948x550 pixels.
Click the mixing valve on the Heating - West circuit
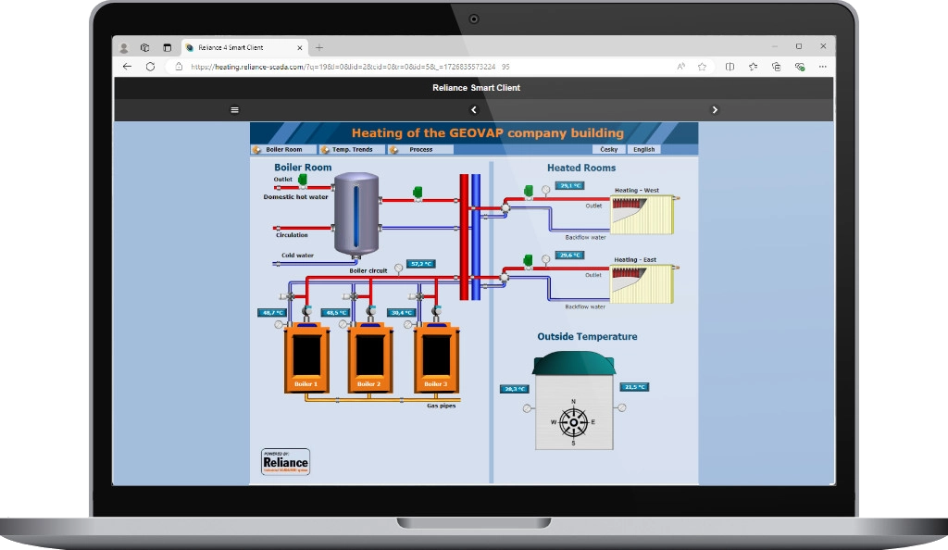pyautogui.click(x=505, y=208)
